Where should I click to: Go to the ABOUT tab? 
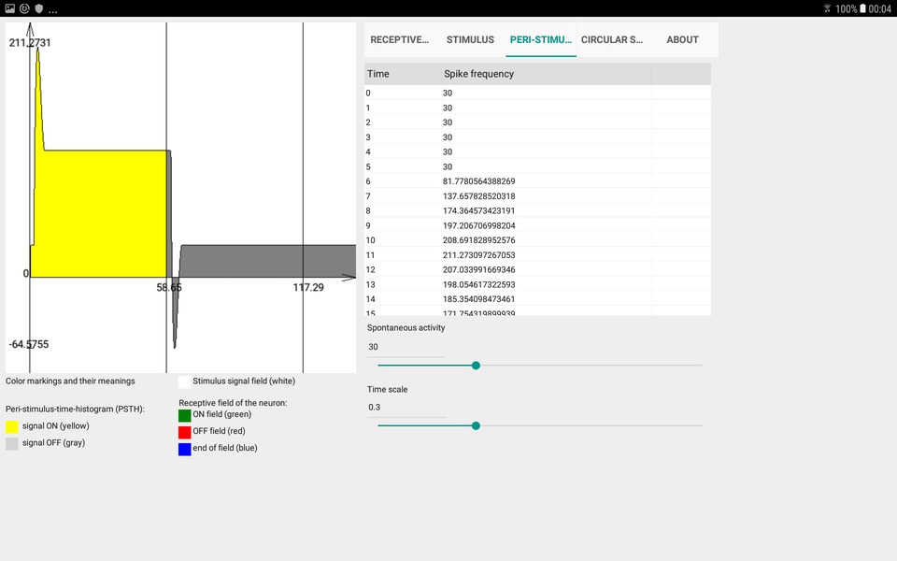[682, 39]
